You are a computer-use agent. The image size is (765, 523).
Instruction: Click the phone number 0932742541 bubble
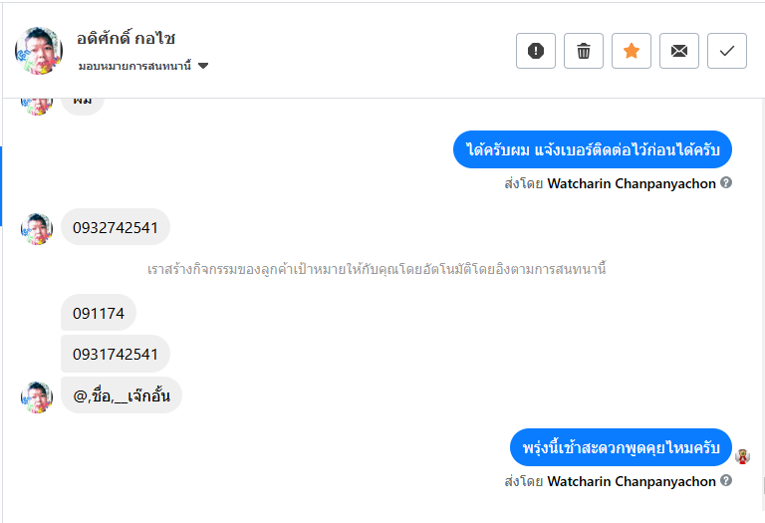pos(116,227)
